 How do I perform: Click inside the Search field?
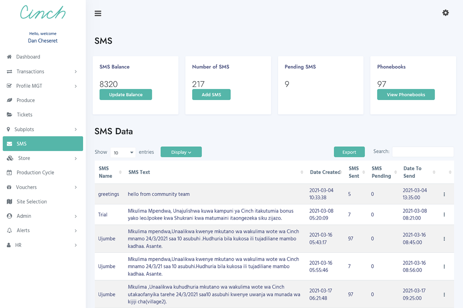tap(422, 152)
